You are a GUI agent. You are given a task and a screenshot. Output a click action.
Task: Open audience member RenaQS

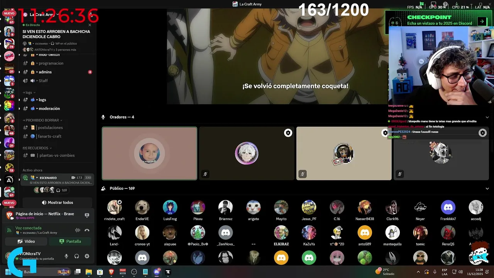(x=448, y=236)
